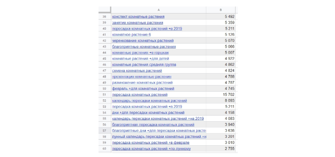Select row header 38
The image size is (335, 157).
pos(105,17)
